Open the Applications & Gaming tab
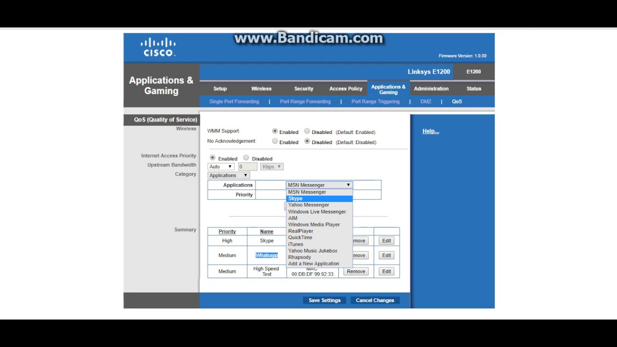The width and height of the screenshot is (617, 347). pyautogui.click(x=388, y=90)
